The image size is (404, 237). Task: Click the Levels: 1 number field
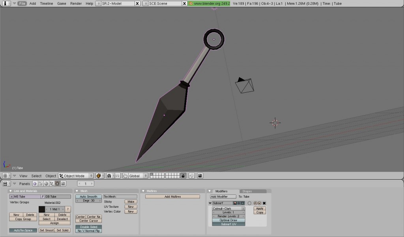pyautogui.click(x=228, y=213)
